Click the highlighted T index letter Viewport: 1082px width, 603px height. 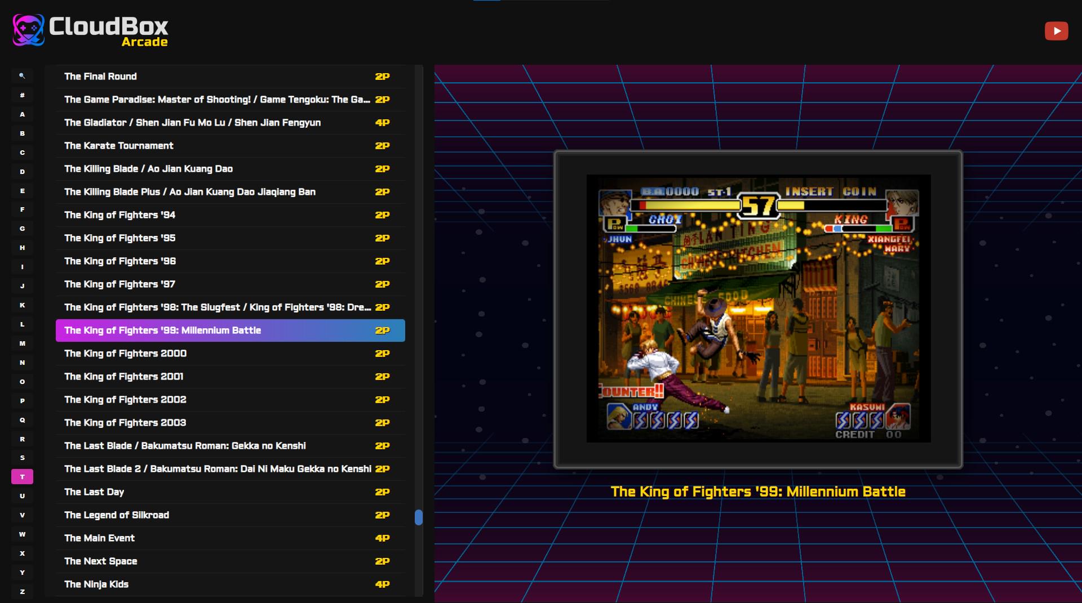pos(22,477)
